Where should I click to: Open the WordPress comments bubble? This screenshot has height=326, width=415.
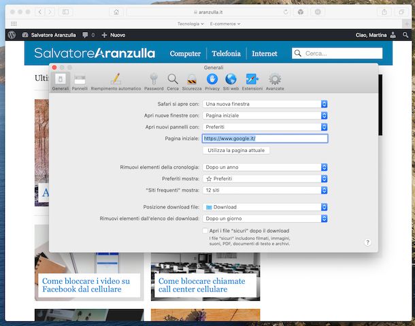pyautogui.click(x=88, y=35)
